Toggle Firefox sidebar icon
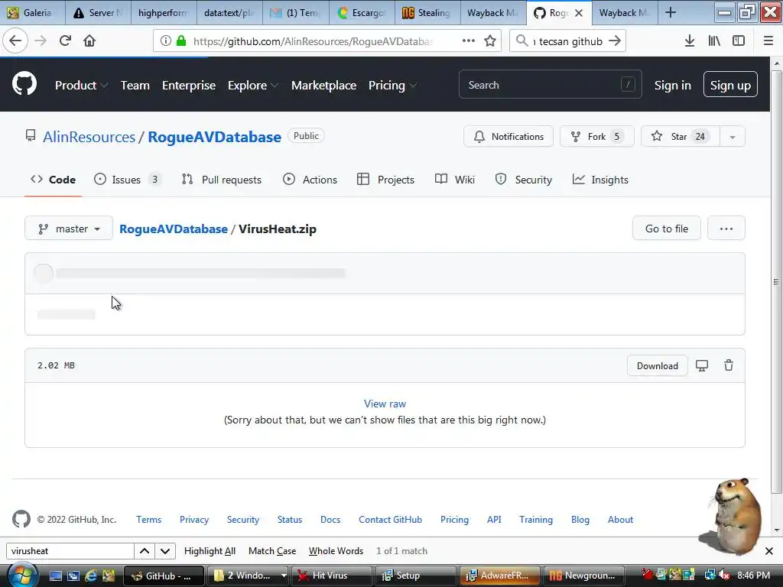Image resolution: width=783 pixels, height=587 pixels. coord(739,41)
